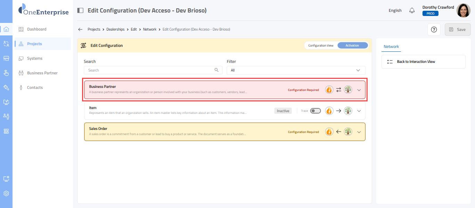
Task: Click Back to Interaction View
Action: coord(416,62)
